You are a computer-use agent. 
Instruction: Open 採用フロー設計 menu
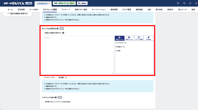tap(81, 9)
